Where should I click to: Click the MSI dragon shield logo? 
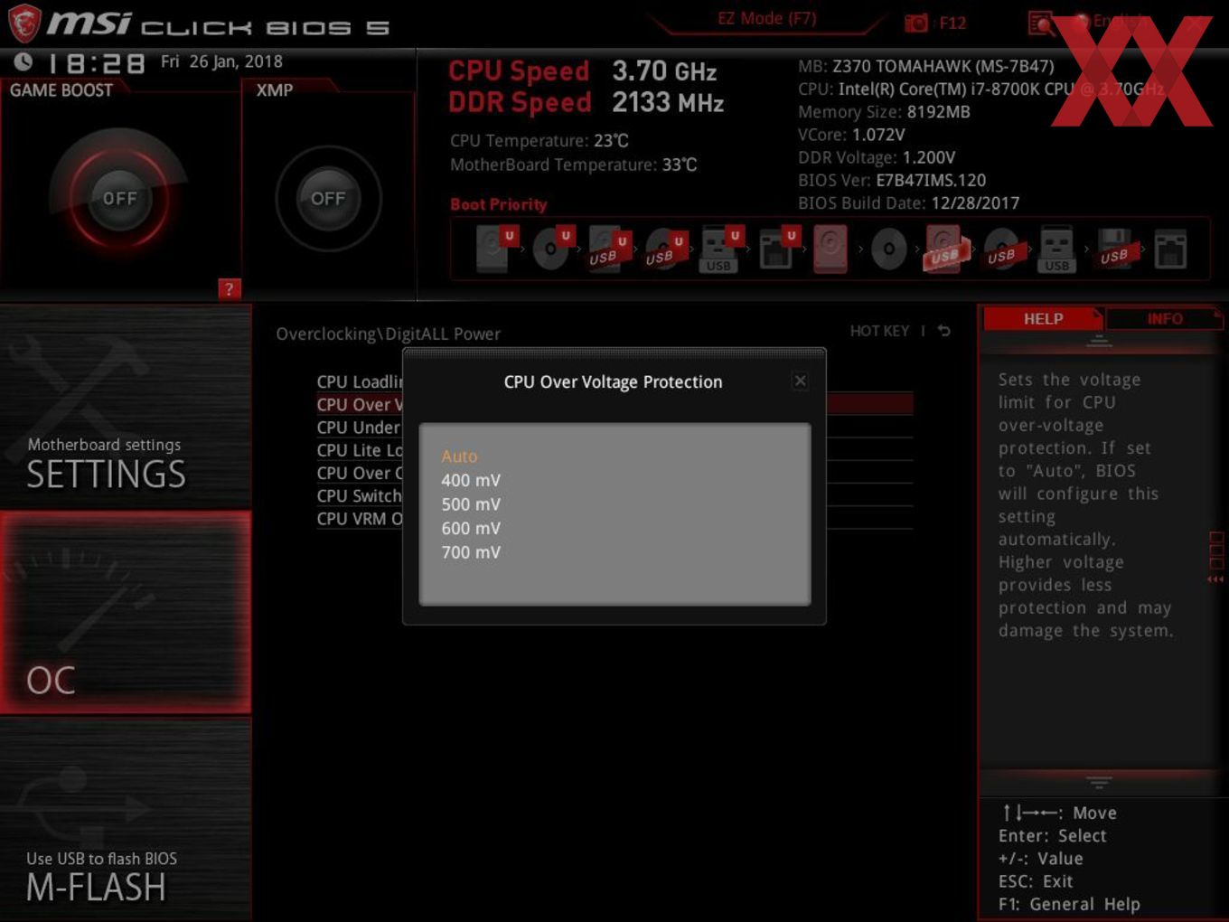[24, 23]
